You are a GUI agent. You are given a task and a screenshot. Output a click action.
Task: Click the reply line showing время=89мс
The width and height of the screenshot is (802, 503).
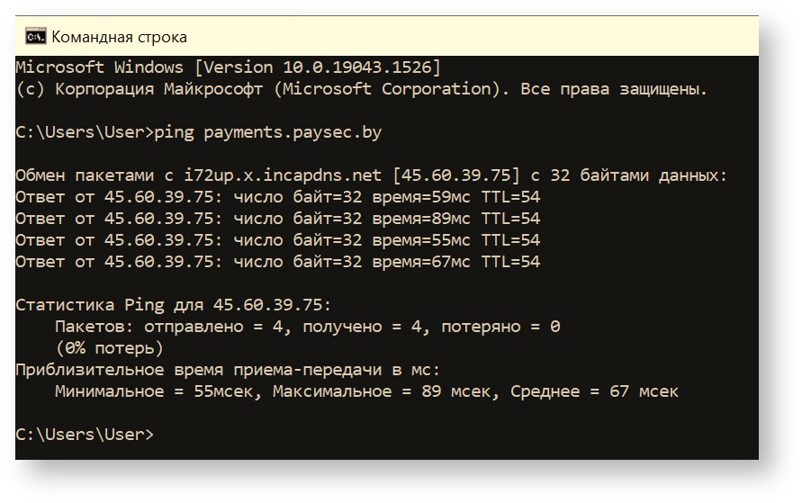pos(277,219)
